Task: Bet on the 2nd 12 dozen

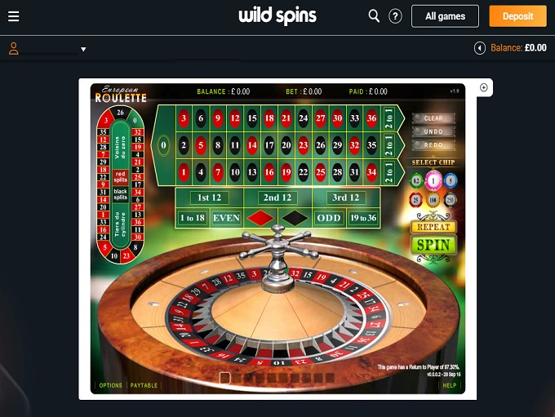Action: [x=277, y=197]
